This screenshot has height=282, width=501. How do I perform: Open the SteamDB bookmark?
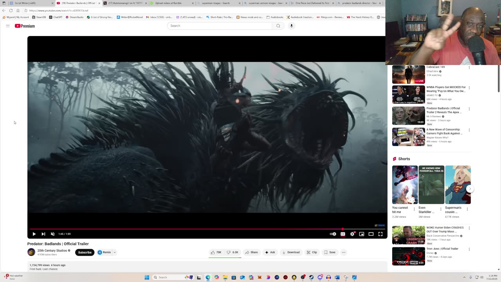click(x=39, y=17)
